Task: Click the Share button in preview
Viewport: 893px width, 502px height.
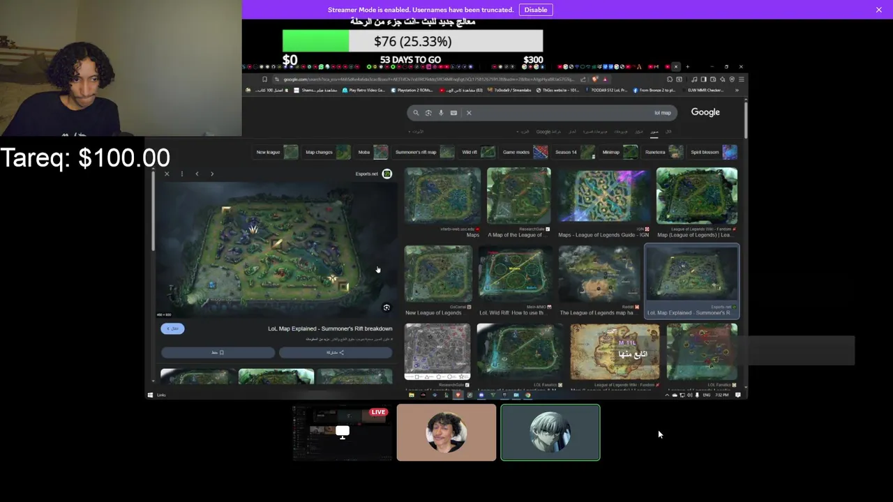Action: [x=336, y=352]
